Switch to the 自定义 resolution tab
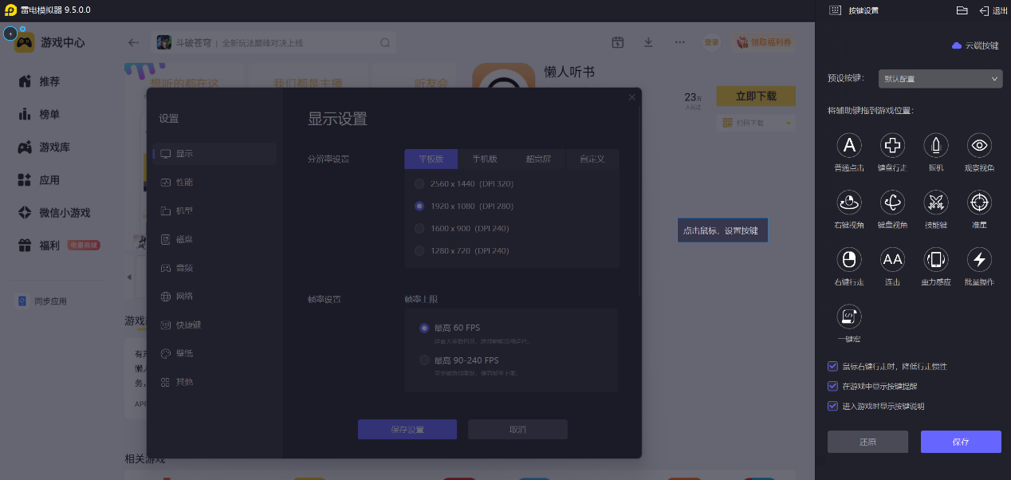 click(x=592, y=159)
